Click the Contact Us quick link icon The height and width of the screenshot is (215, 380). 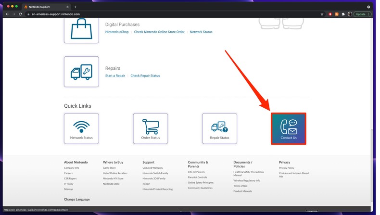(289, 128)
